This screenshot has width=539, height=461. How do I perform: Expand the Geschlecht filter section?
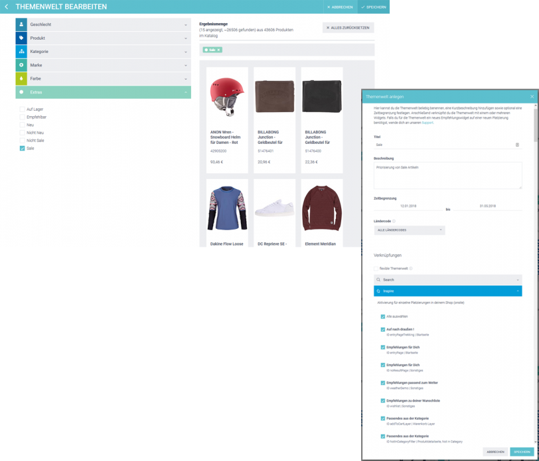pyautogui.click(x=103, y=25)
